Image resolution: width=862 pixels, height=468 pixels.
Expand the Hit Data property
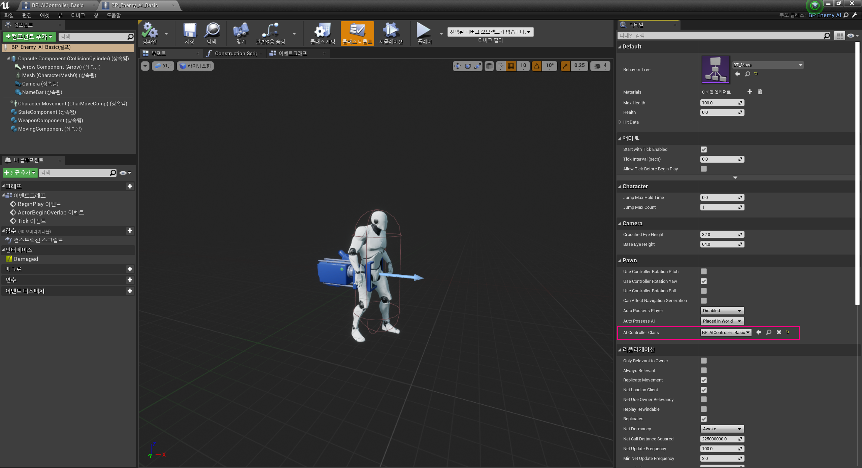tap(620, 122)
